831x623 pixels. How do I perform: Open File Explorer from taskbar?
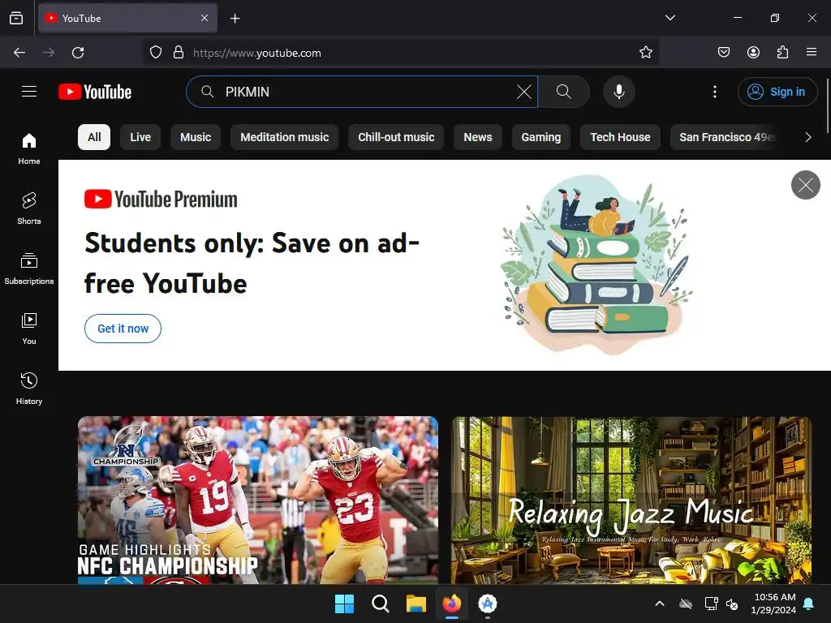[x=416, y=604]
